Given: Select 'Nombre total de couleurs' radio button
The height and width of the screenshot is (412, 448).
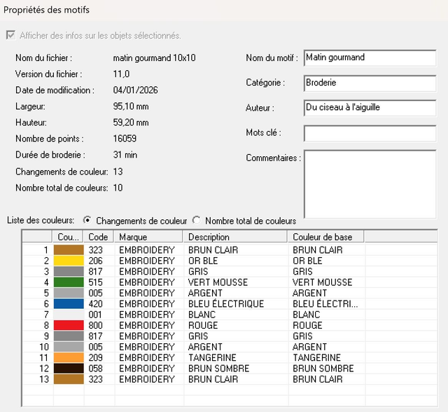Looking at the screenshot, I should click(x=197, y=220).
